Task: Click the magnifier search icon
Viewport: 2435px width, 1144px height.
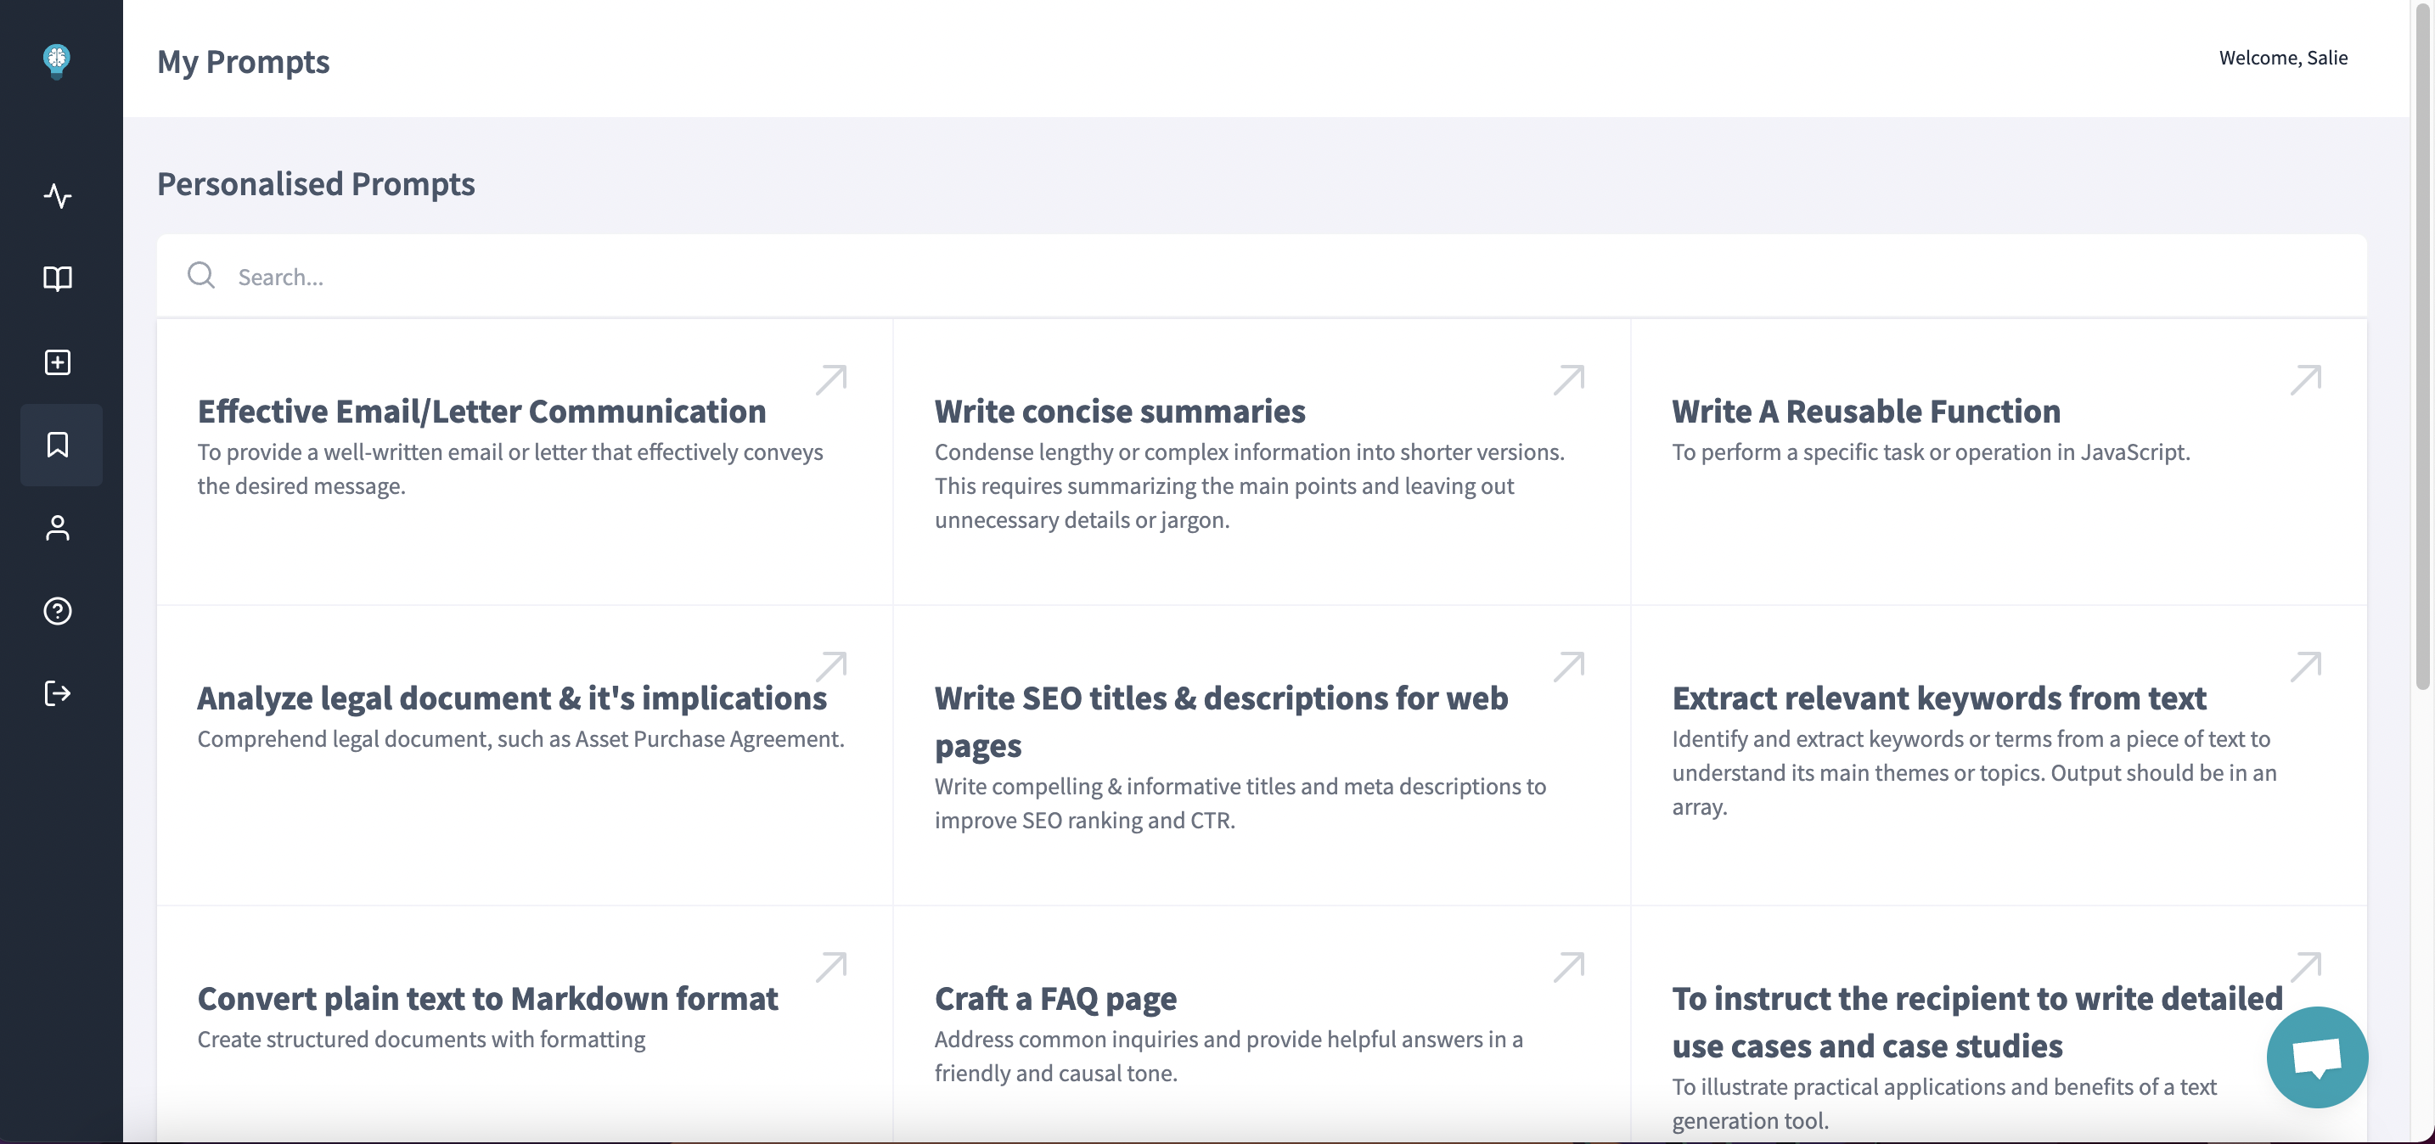Action: [x=201, y=275]
